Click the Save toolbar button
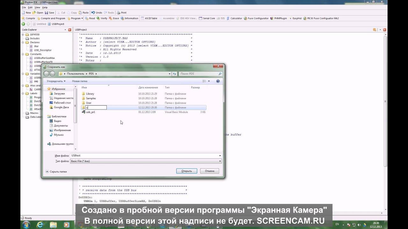Image resolution: width=408 pixels, height=229 pixels. point(49,13)
